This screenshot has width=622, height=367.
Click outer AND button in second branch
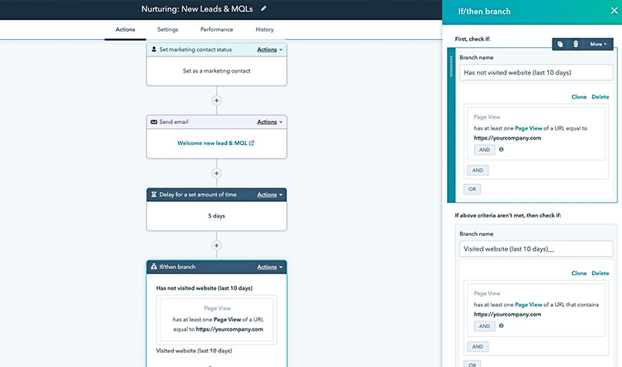[x=478, y=347]
